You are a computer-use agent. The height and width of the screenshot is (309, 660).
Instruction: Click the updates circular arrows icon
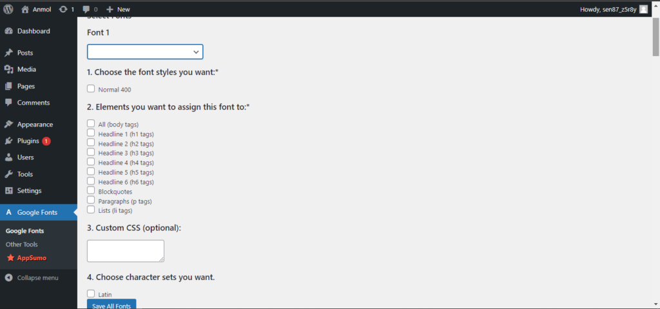click(63, 9)
